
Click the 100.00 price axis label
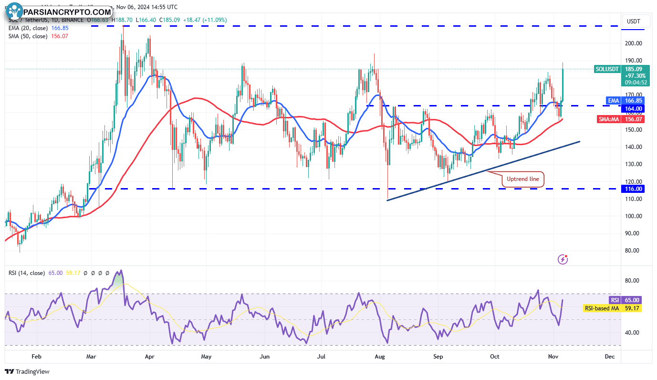(x=634, y=216)
